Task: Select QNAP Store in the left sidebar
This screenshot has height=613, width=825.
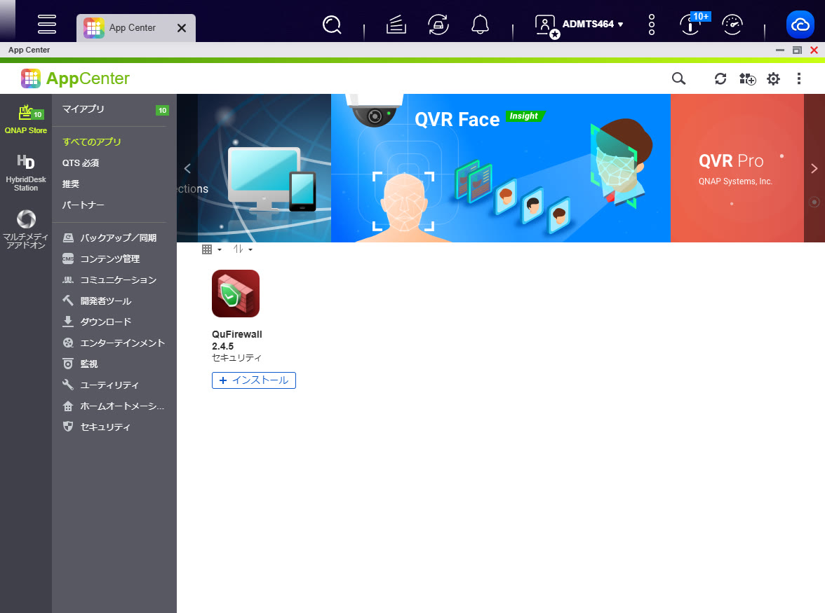Action: coord(26,118)
